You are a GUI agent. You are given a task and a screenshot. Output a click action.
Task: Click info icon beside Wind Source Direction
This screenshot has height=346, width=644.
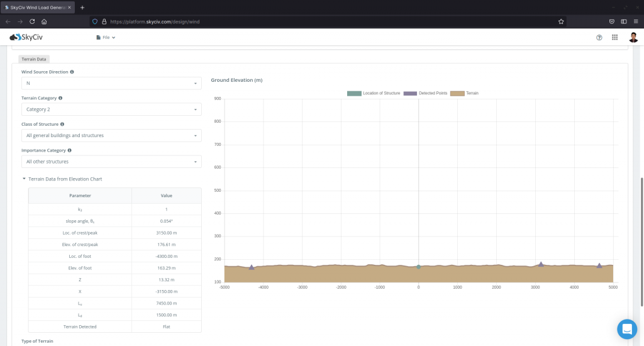click(72, 72)
